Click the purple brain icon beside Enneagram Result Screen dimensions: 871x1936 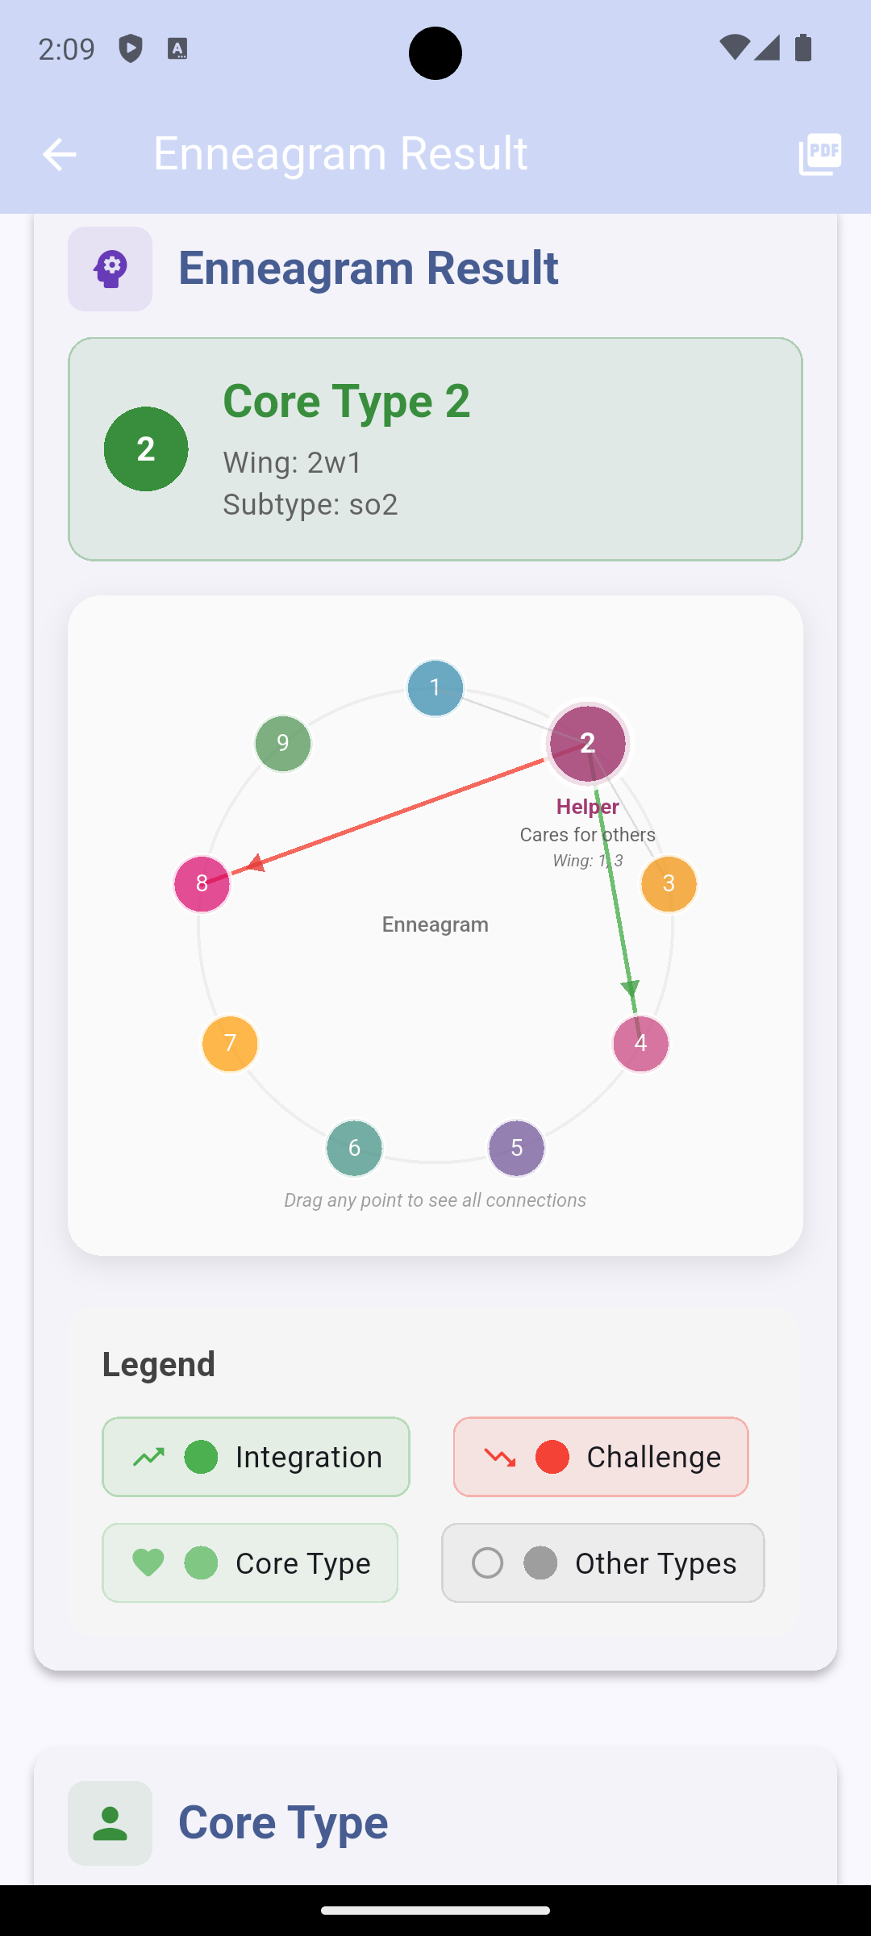[110, 268]
